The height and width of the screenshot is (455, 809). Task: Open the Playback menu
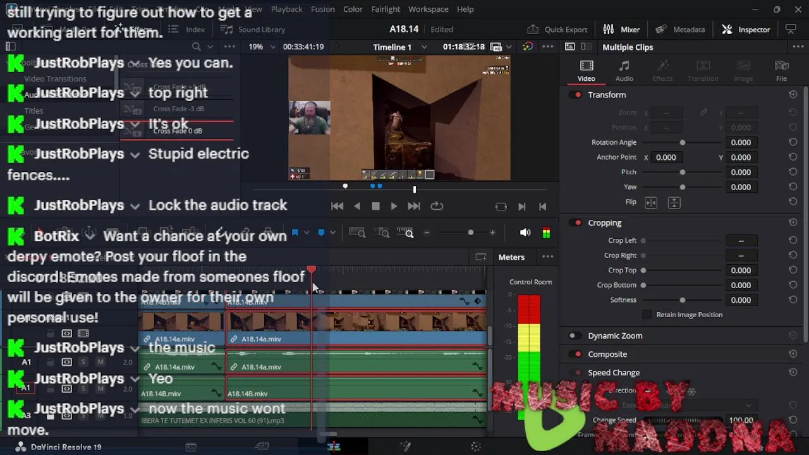coord(286,9)
